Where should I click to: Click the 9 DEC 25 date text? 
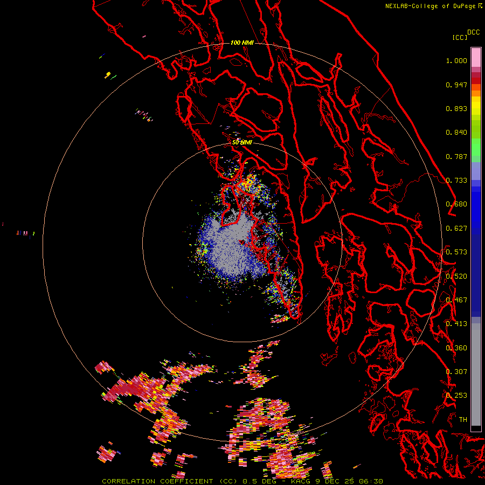[334, 481]
